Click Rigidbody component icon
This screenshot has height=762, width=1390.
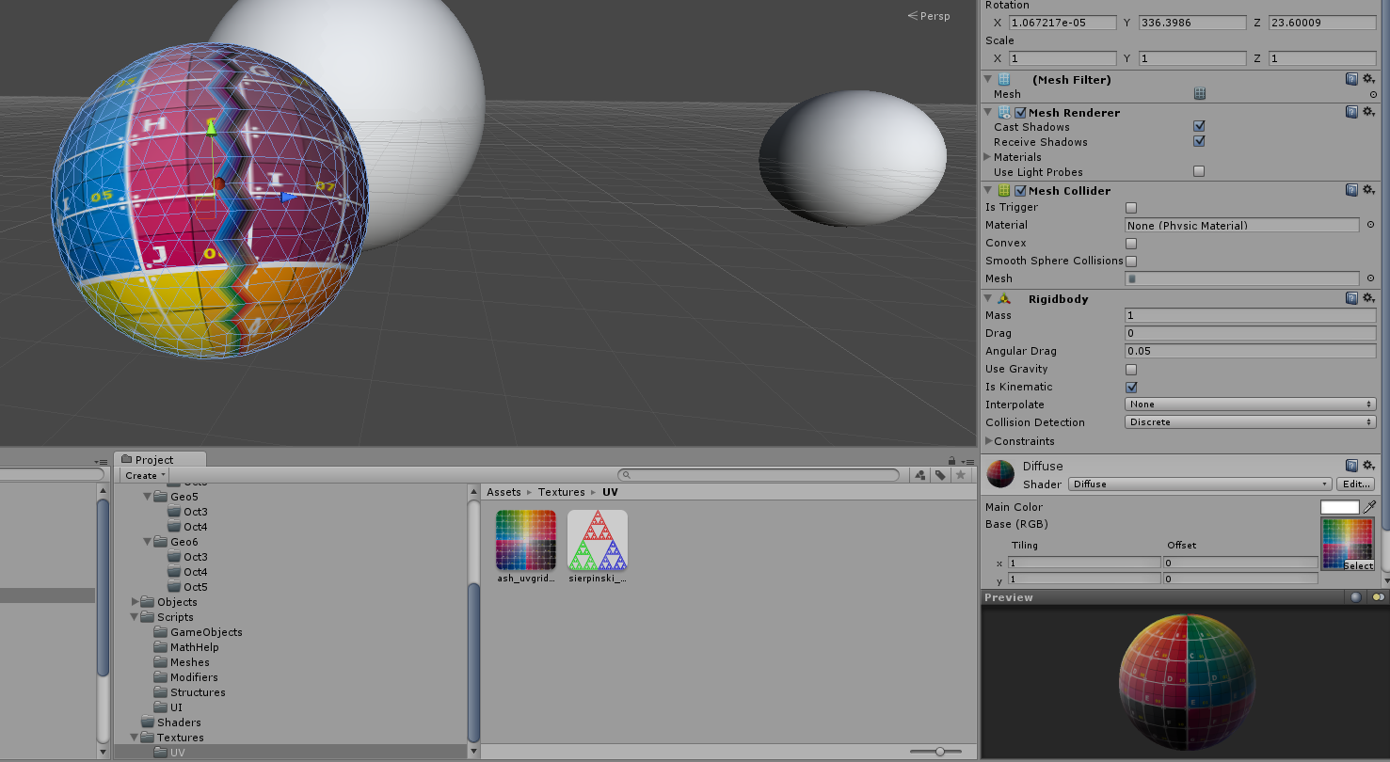pyautogui.click(x=1004, y=298)
